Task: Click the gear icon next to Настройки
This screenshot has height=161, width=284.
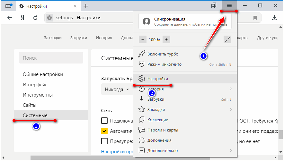Action: 142,79
